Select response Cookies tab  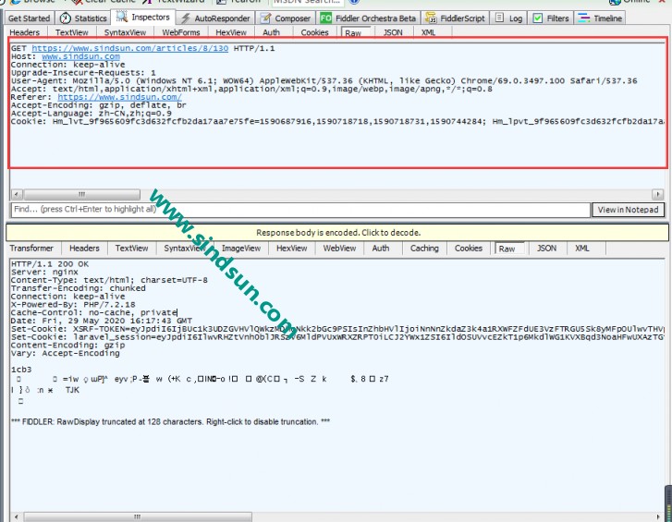click(x=469, y=249)
